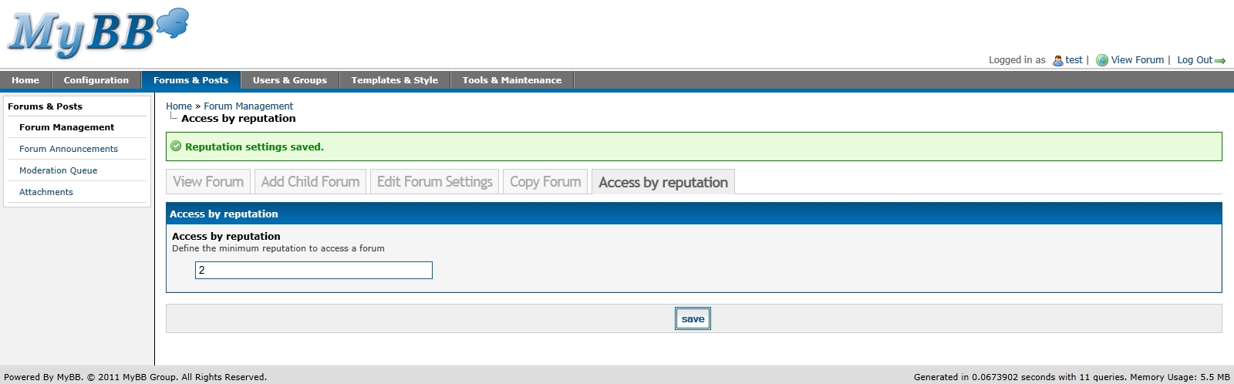
Task: Go to Moderation Queue
Action: [58, 170]
